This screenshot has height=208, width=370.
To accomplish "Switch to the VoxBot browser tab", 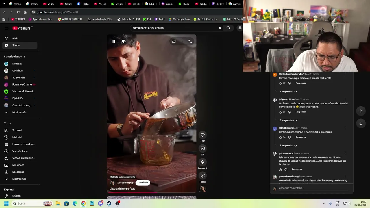I will pos(168,4).
